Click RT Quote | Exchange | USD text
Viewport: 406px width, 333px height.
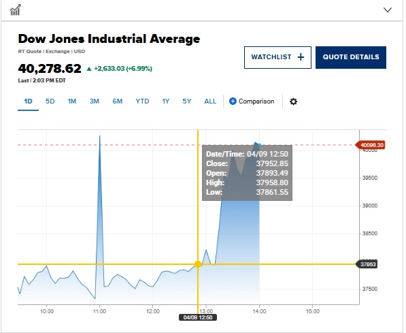(52, 51)
